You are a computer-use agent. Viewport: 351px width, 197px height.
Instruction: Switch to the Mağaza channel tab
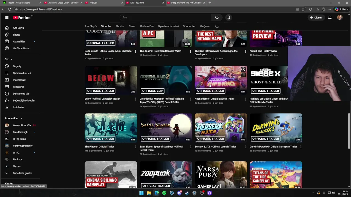205,26
